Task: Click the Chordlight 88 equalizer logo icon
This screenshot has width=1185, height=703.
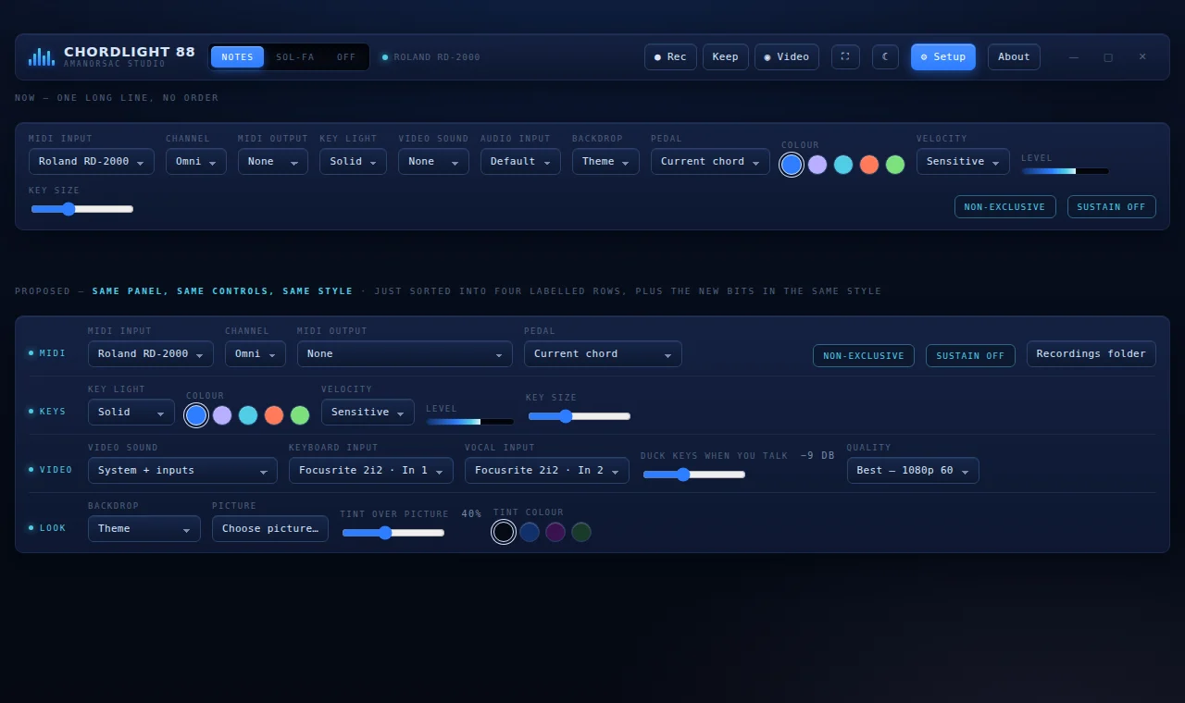Action: point(42,57)
